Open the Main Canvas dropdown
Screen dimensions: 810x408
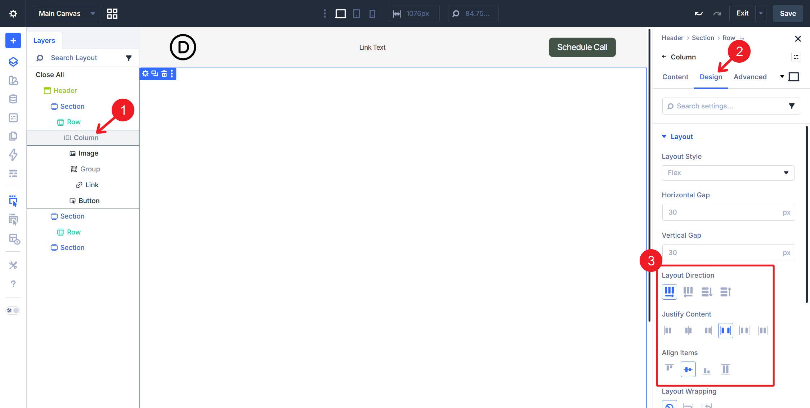click(x=66, y=13)
